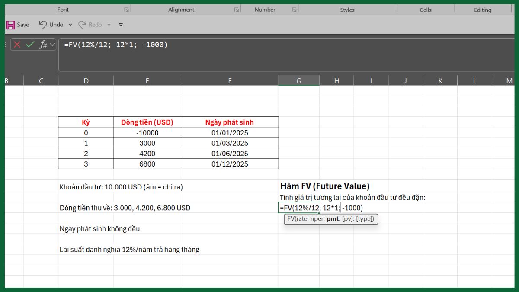Image resolution: width=519 pixels, height=292 pixels.
Task: Open the Insert Function fx icon
Action: pyautogui.click(x=43, y=45)
